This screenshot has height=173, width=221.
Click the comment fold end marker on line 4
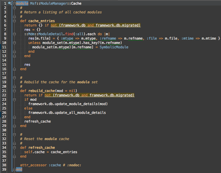14,17
